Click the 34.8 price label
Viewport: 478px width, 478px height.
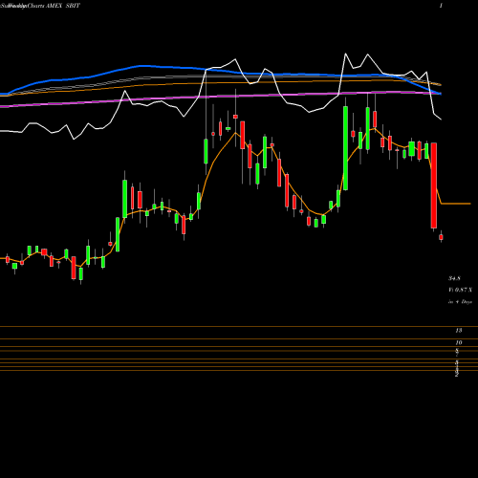454,278
